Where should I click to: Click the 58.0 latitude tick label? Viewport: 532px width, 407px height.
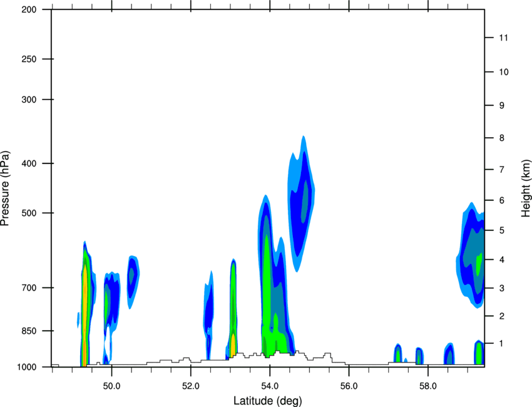pyautogui.click(x=428, y=386)
